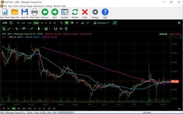Open the Data Source menu
Viewport: 183px width, 114px height.
[x=39, y=6]
